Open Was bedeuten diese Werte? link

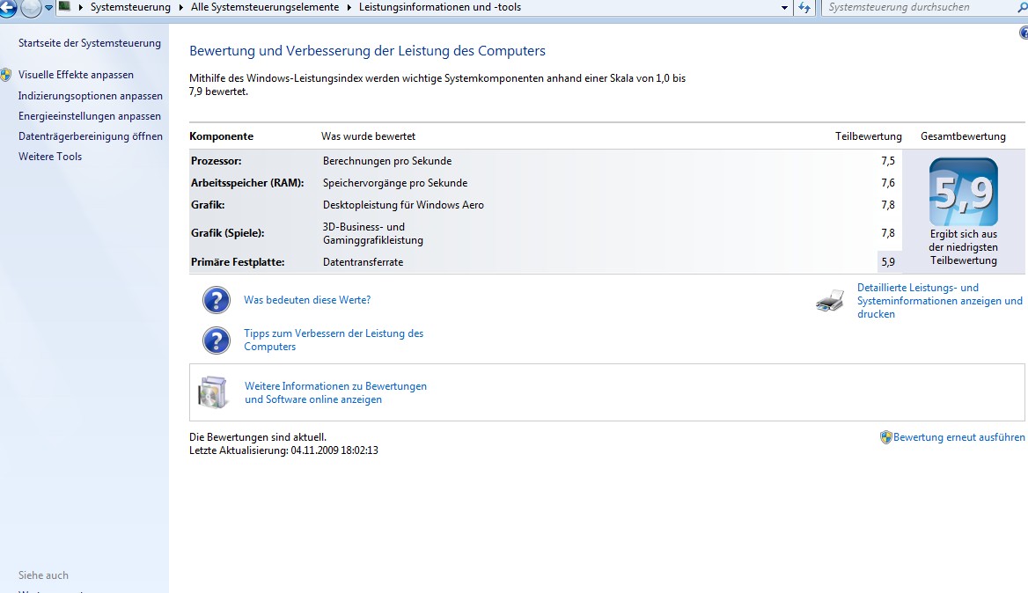pyautogui.click(x=307, y=300)
